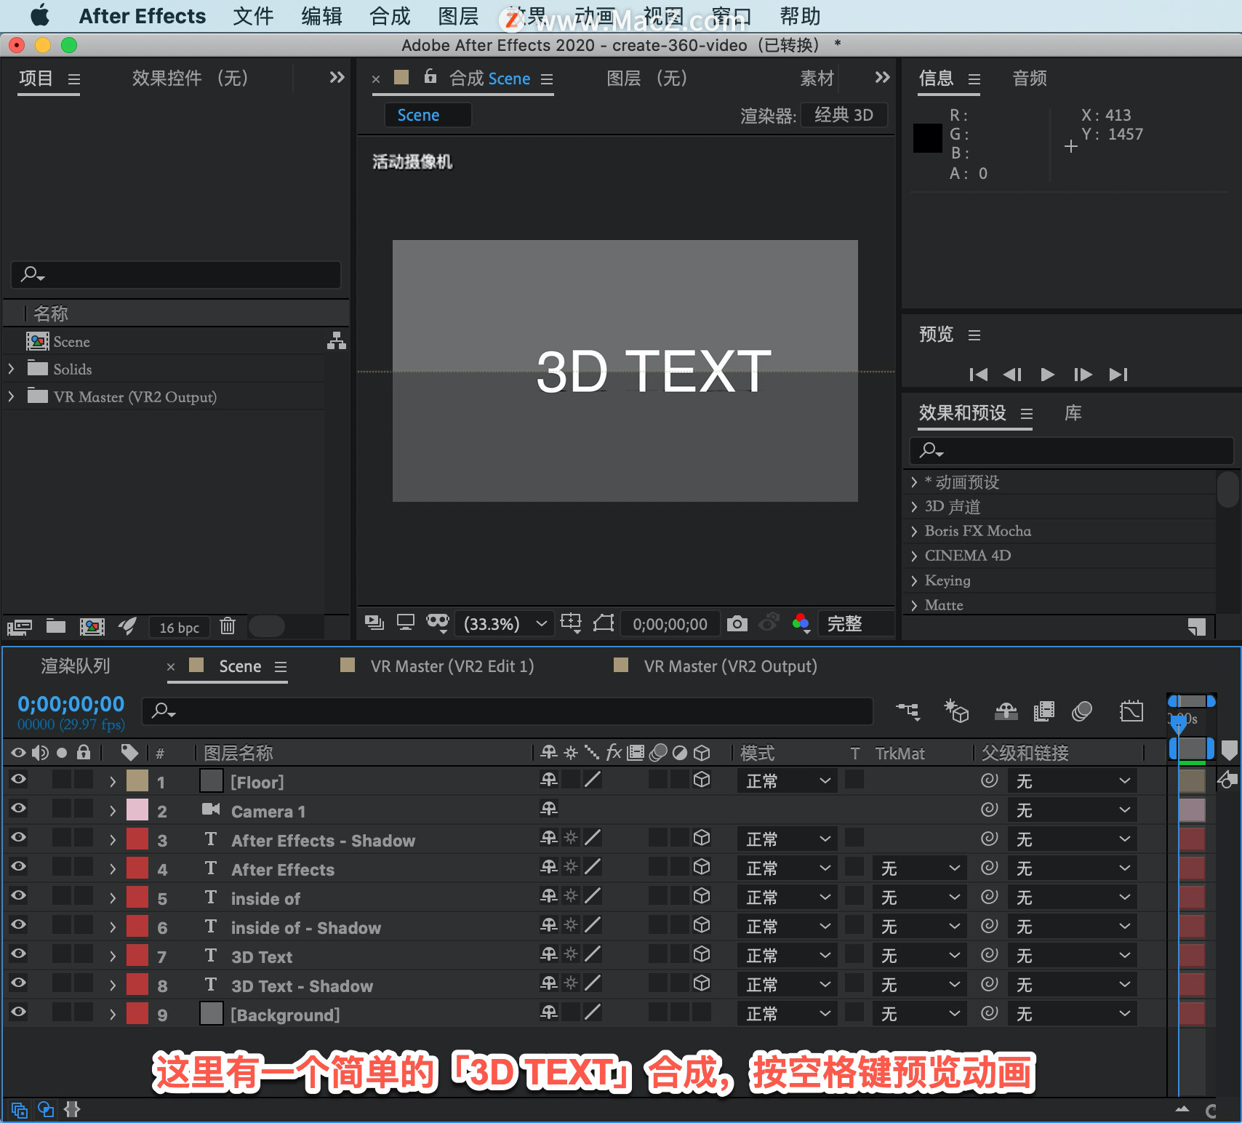
Task: Hide the Floor layer with eye icon
Action: [x=18, y=780]
